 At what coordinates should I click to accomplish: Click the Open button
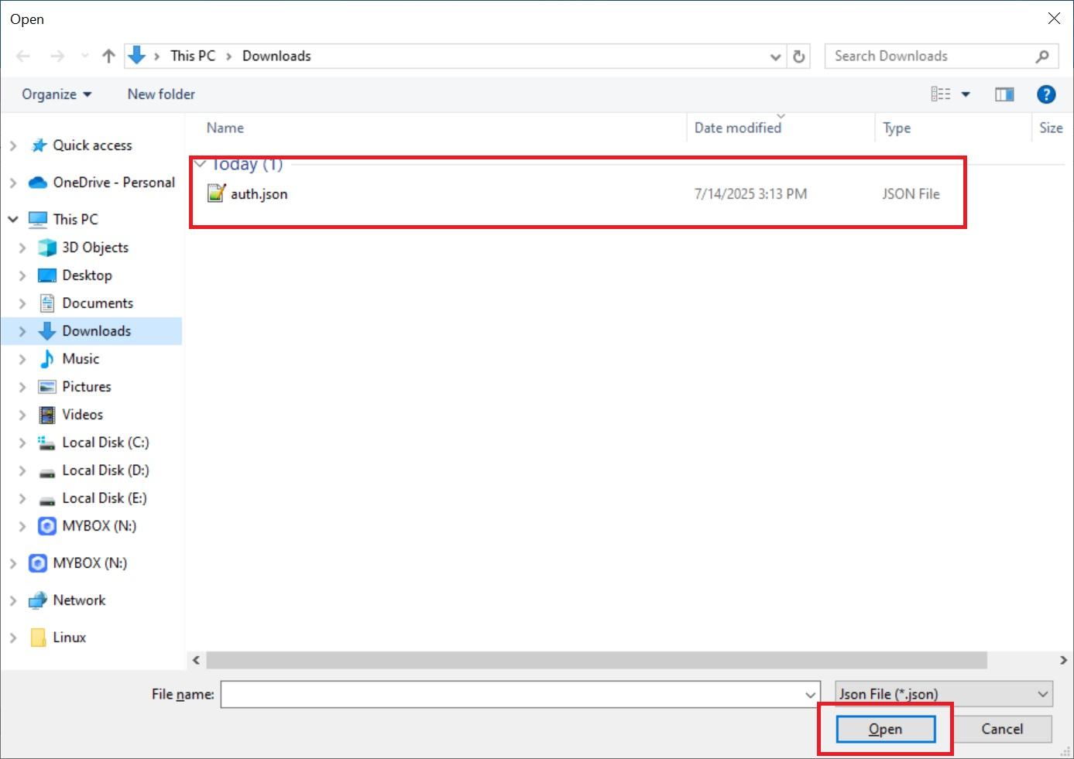(885, 729)
